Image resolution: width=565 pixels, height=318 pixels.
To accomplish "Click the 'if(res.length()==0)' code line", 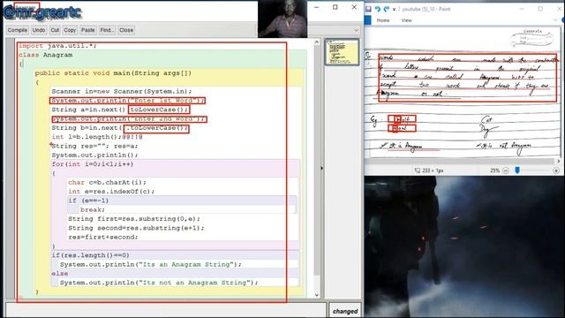I will tap(90, 255).
